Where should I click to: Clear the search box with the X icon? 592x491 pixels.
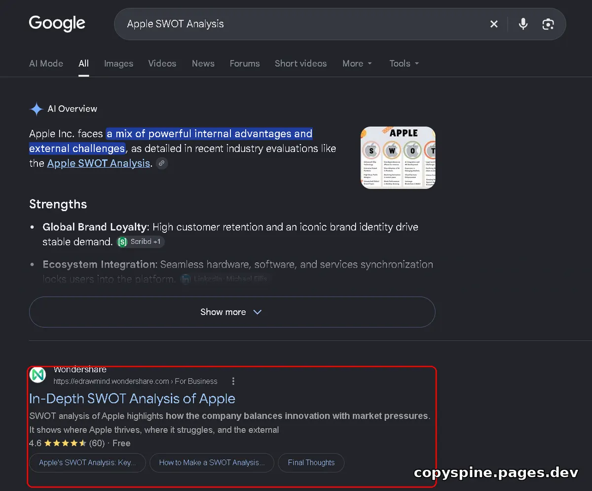(x=494, y=24)
